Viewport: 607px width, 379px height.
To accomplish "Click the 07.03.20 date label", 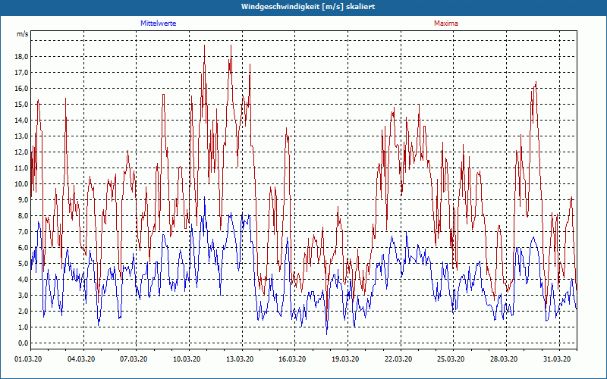I will click(x=134, y=359).
